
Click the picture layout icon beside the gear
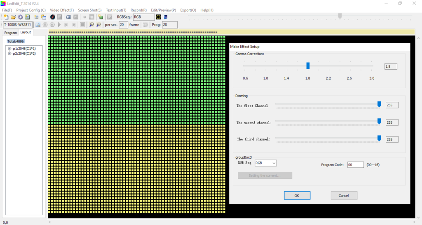pyautogui.click(x=28, y=17)
